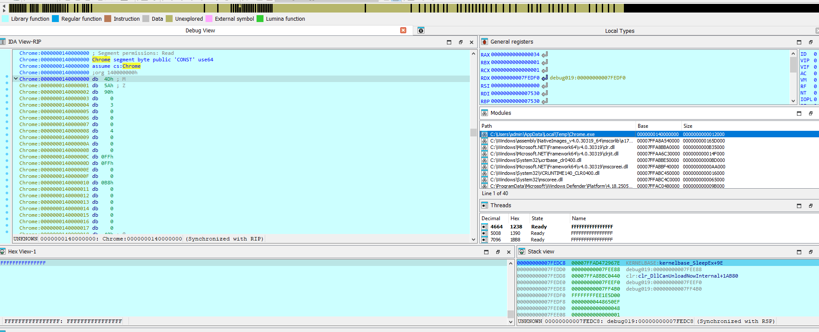The height and width of the screenshot is (332, 819).
Task: Jump to RBP value via arrow icon
Action: (545, 101)
